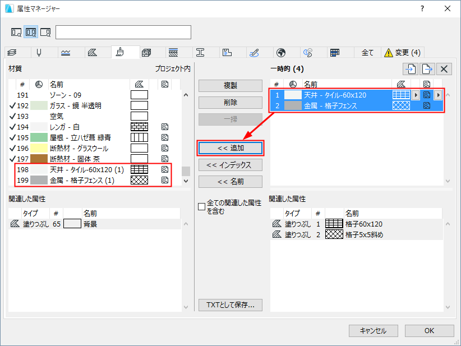Click the 'TXTとして保存...' button
This screenshot has height=346, width=461.
[x=231, y=305]
